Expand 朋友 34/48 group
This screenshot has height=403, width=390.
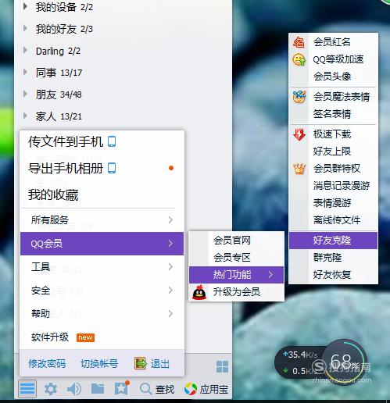click(x=25, y=94)
